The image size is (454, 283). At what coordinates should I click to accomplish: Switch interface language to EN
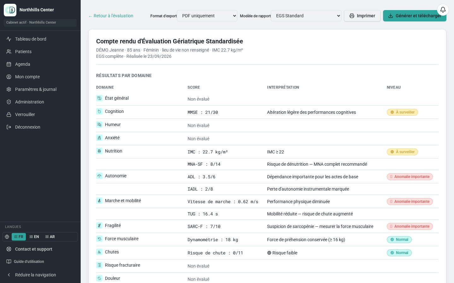click(34, 237)
